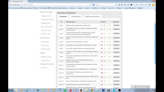Image resolution: width=164 pixels, height=92 pixels.
Task: Open the downloads arrow icon
Action: 125,5
